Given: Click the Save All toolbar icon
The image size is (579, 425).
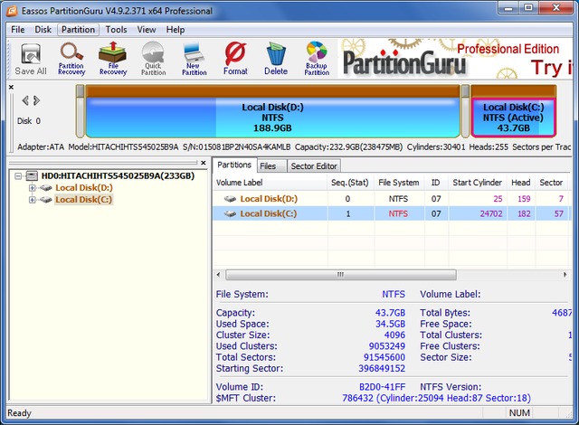Looking at the screenshot, I should [x=30, y=58].
